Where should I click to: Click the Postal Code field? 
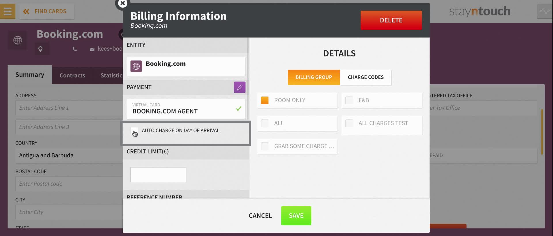click(69, 184)
